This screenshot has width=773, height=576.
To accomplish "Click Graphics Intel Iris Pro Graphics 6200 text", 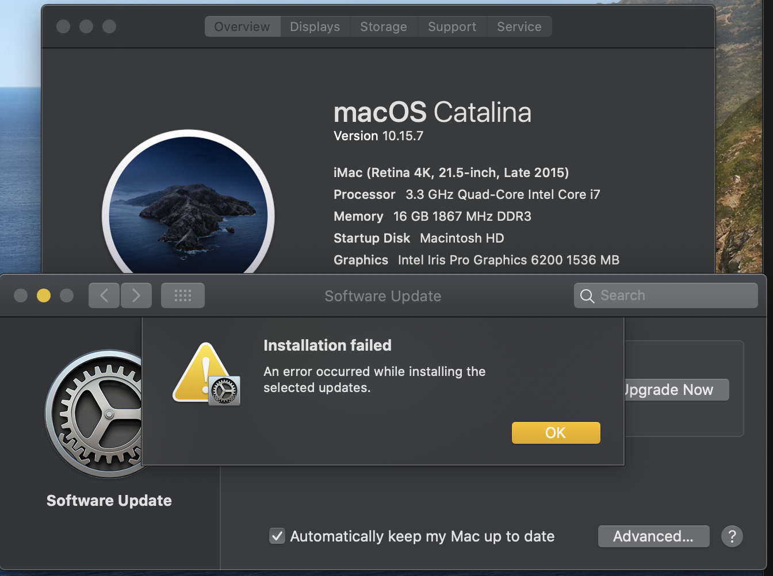I will 477,260.
